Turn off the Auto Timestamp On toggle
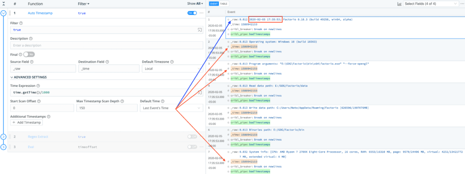465x174 pixels. coord(192,13)
